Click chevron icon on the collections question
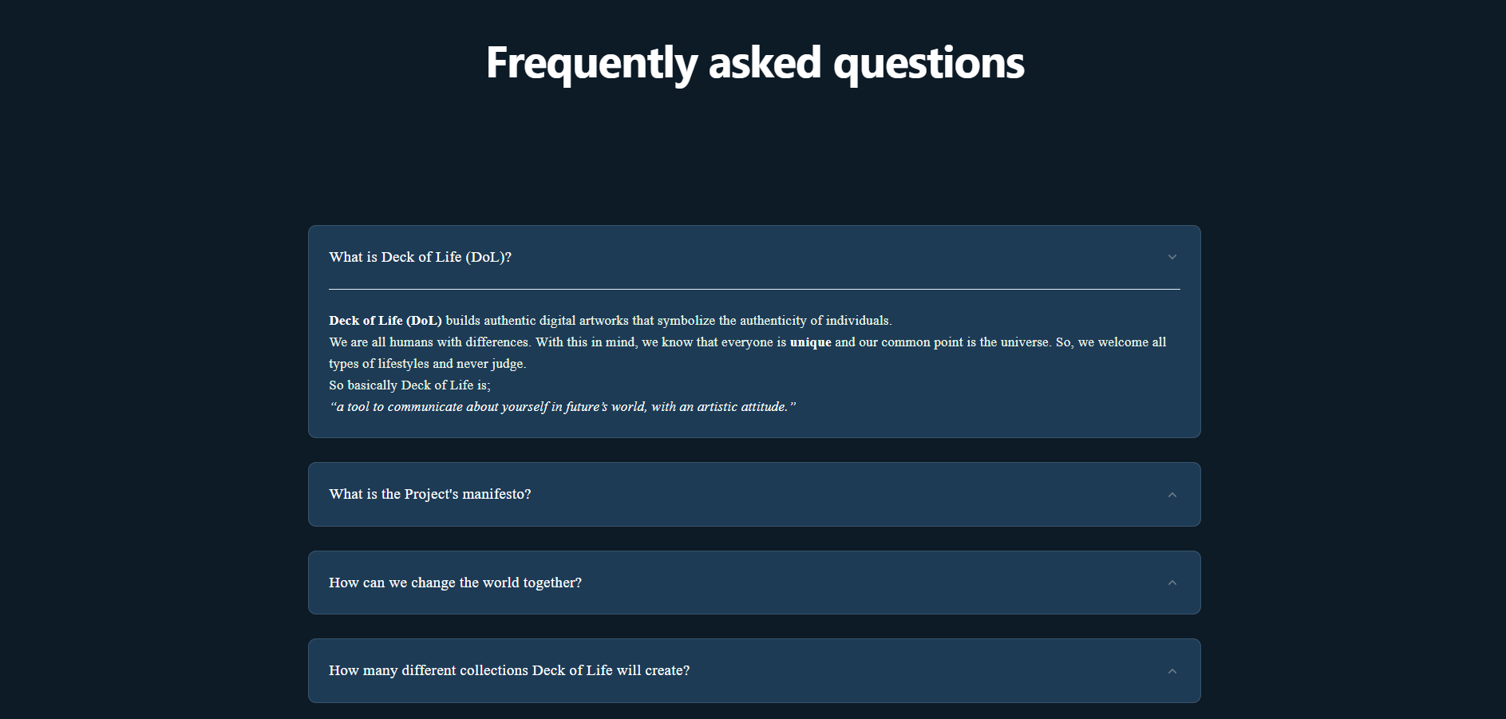 pos(1172,671)
